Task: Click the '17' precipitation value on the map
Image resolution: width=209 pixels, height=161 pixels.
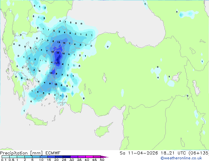Action: [57, 63]
